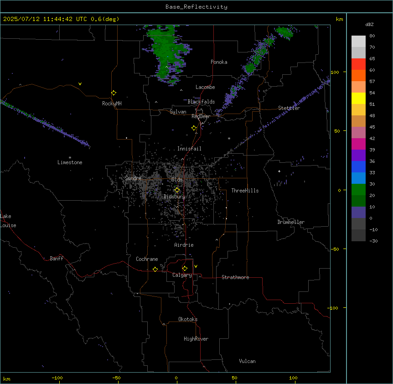The height and width of the screenshot is (384, 393).
Task: Pick the magenta 42 dBZ legend swatch
Action: [x=358, y=144]
